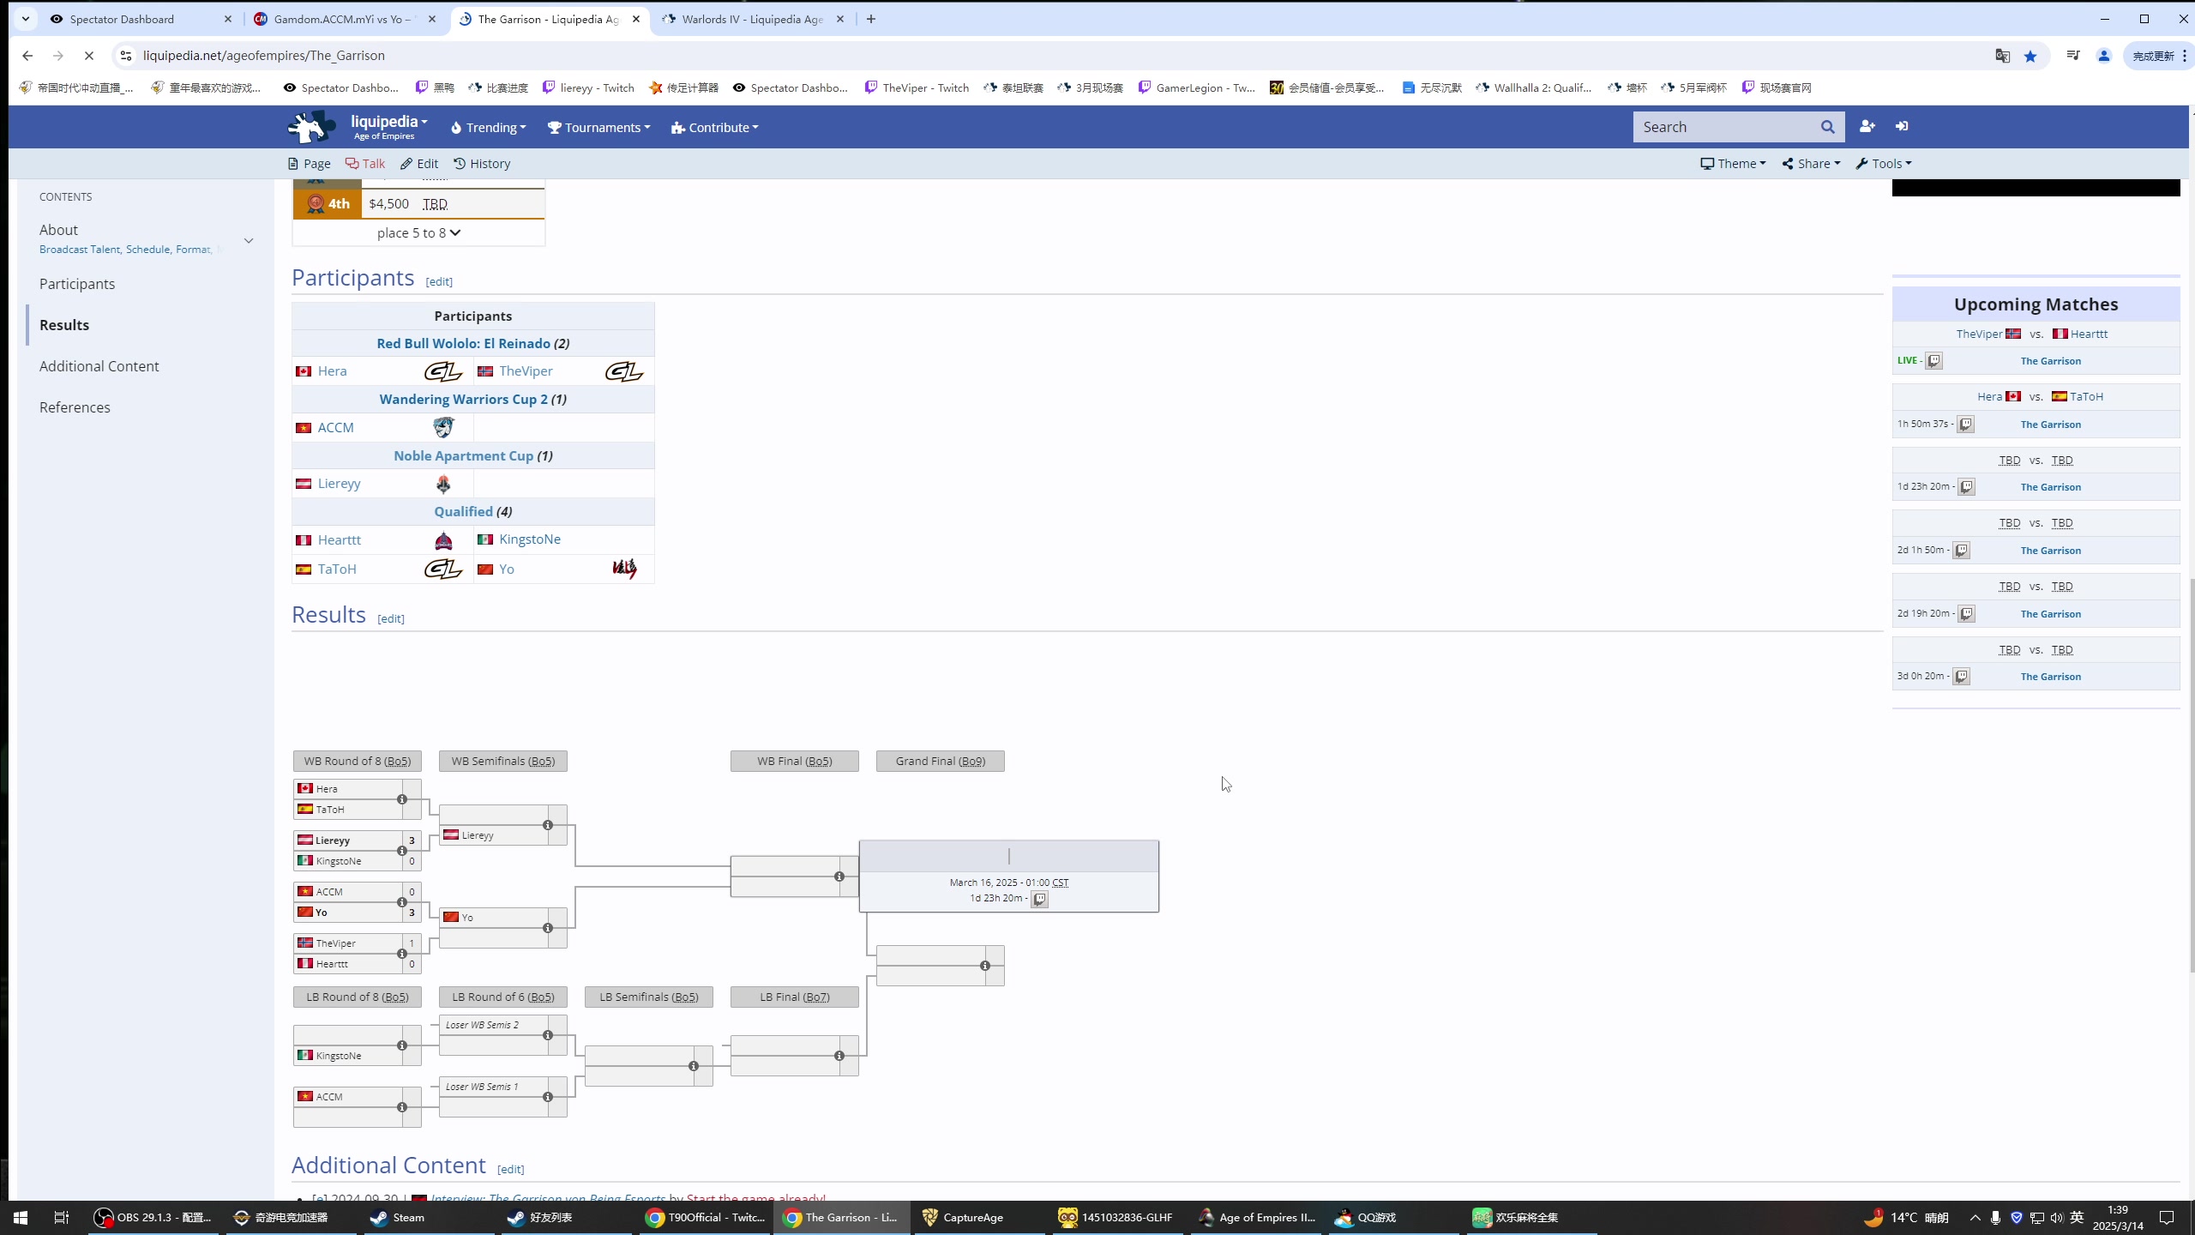Click team logo next to ACCM participant
This screenshot has width=2195, height=1235.
coord(443,427)
